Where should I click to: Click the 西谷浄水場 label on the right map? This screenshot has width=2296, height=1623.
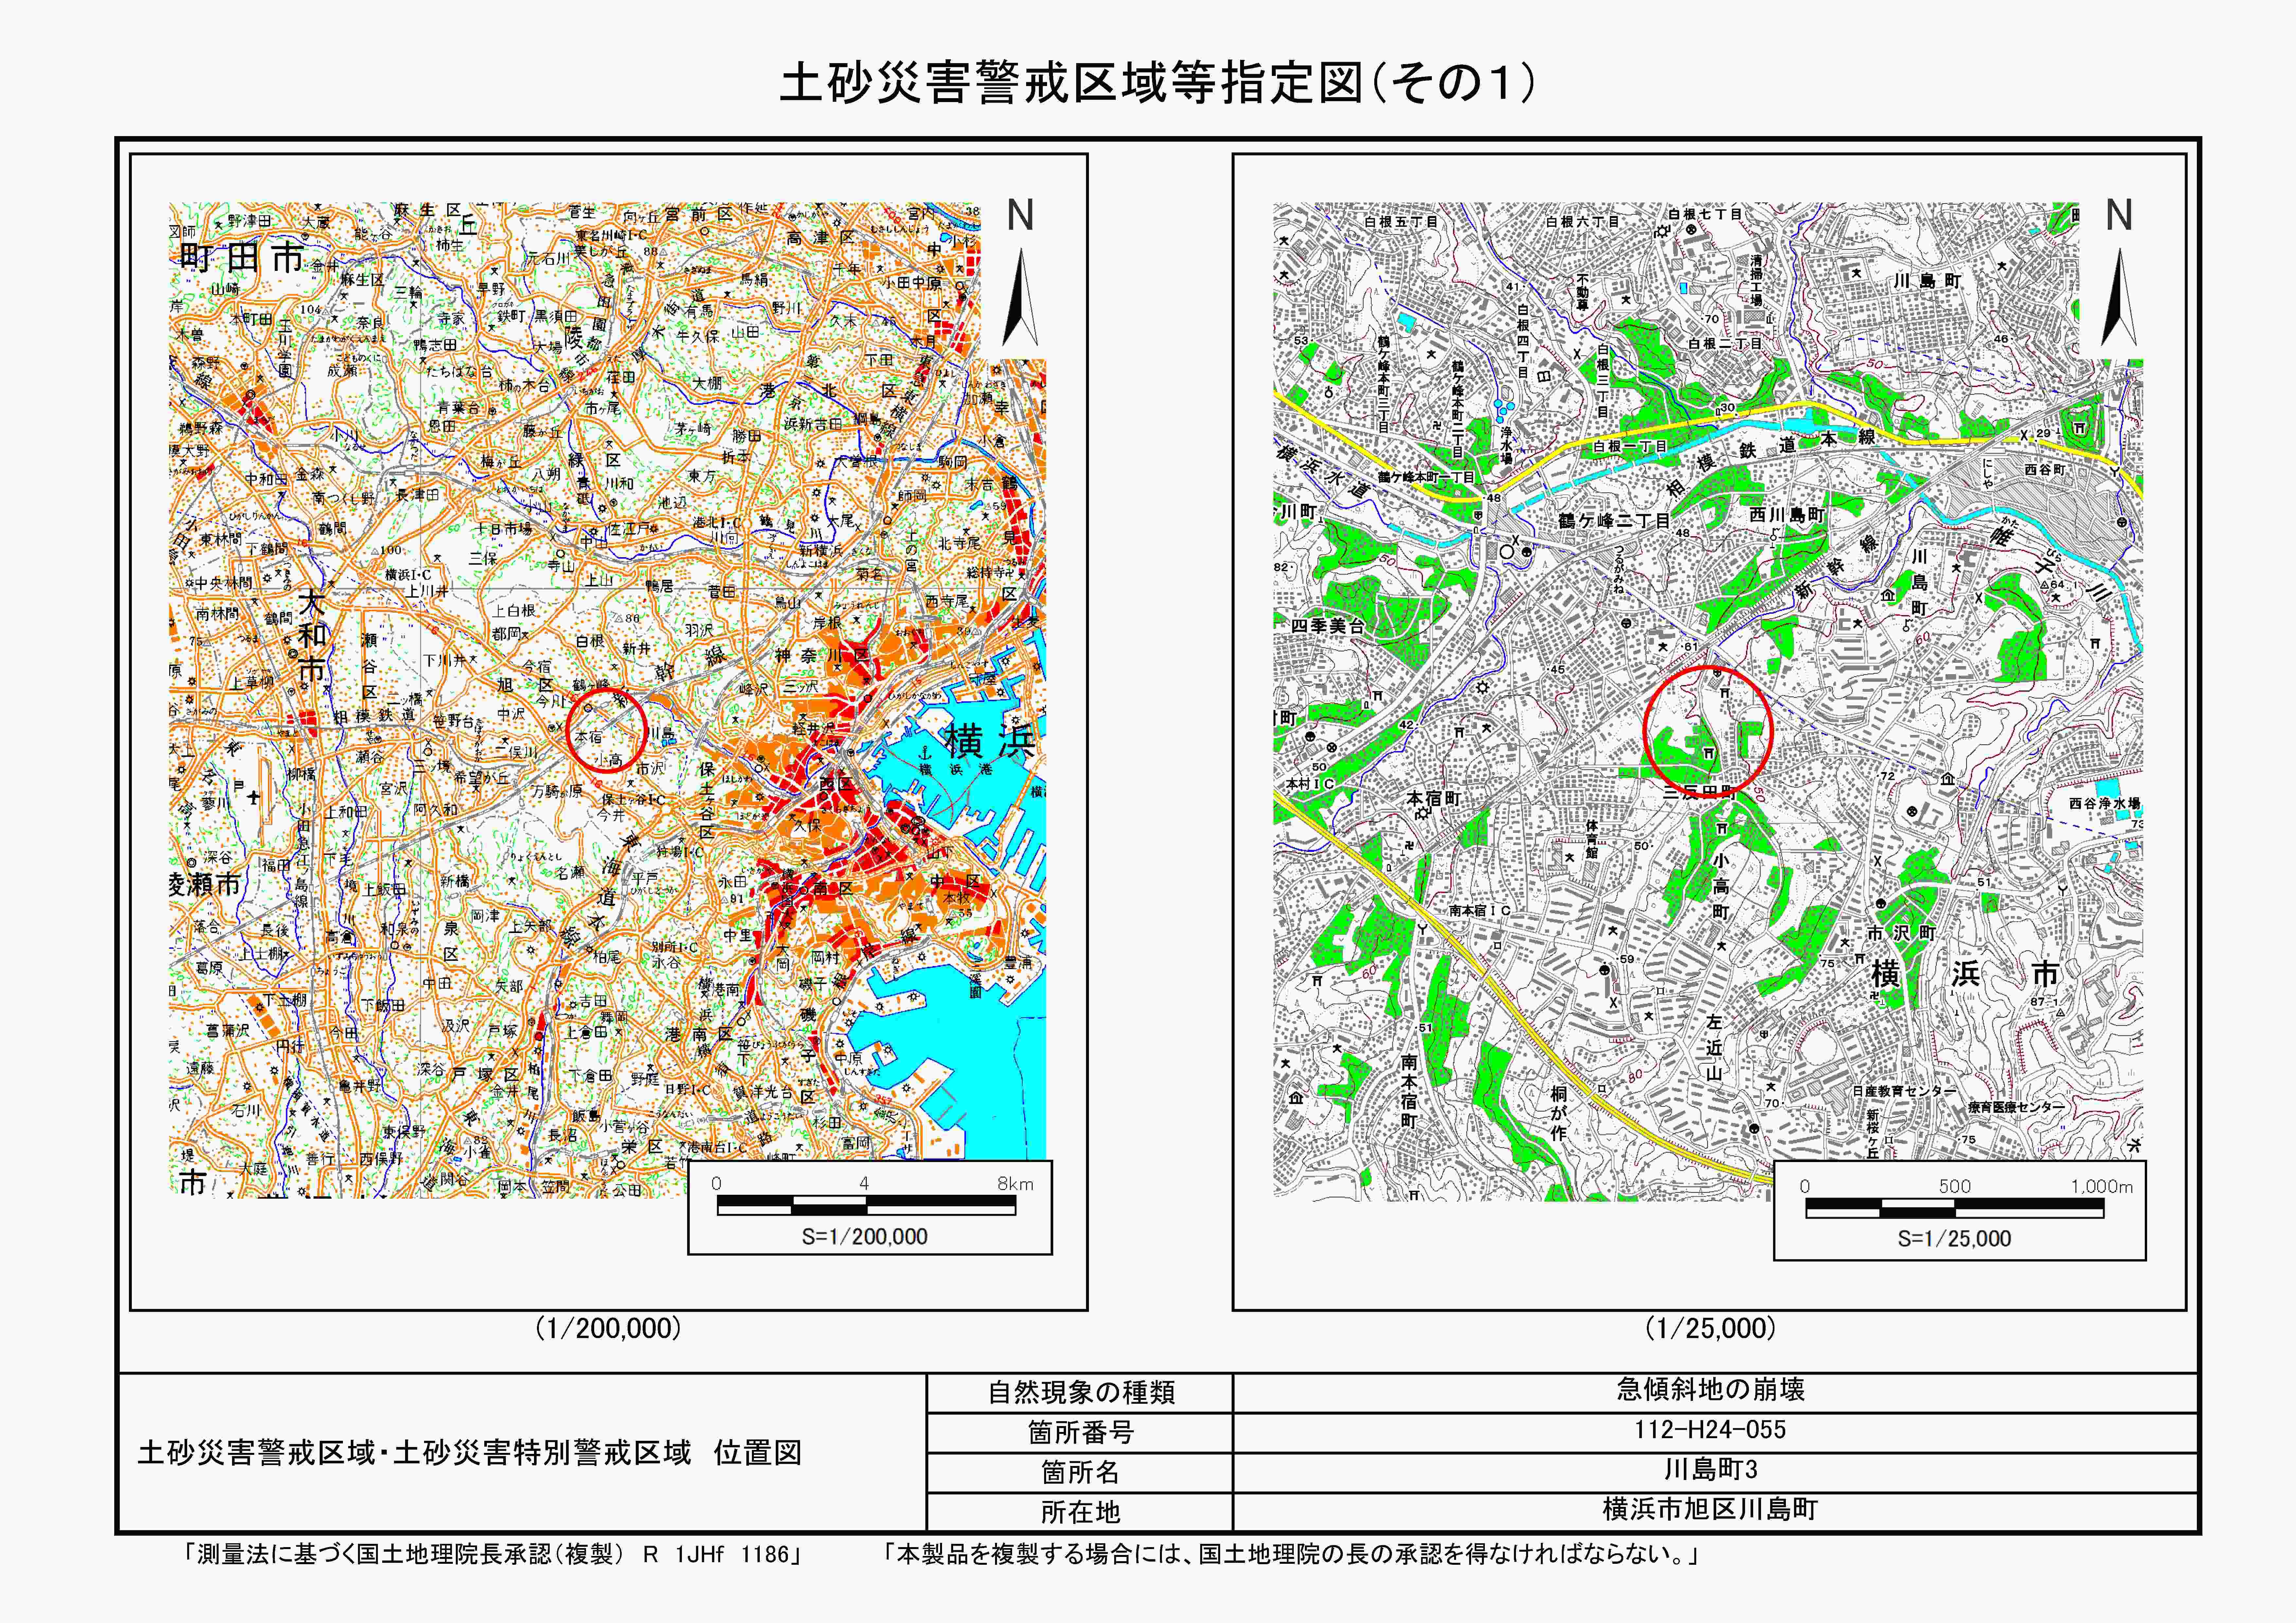tap(2105, 803)
